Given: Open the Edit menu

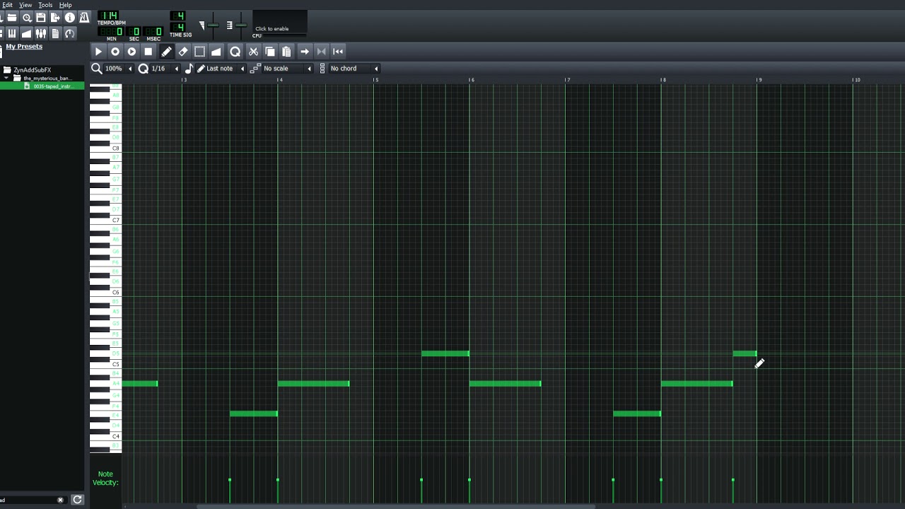Looking at the screenshot, I should 7,5.
